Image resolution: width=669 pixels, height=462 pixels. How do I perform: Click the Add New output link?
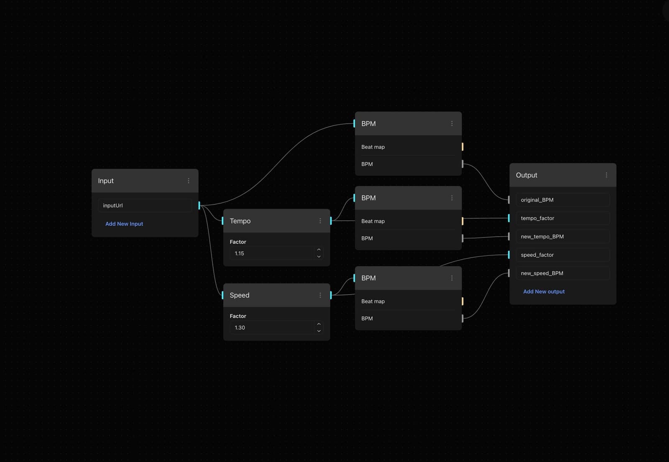pos(544,291)
